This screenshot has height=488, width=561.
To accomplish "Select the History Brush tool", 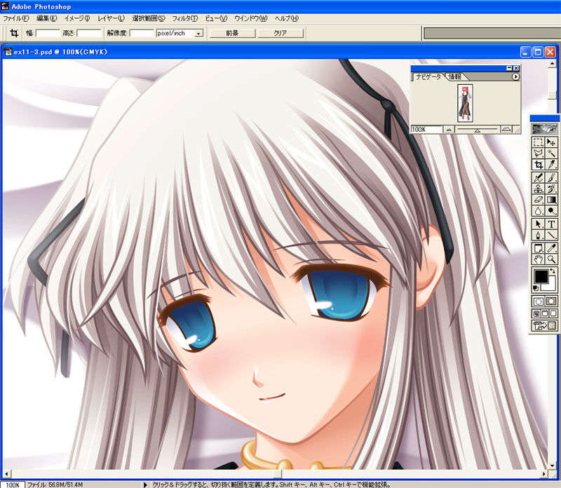I will click(x=551, y=189).
